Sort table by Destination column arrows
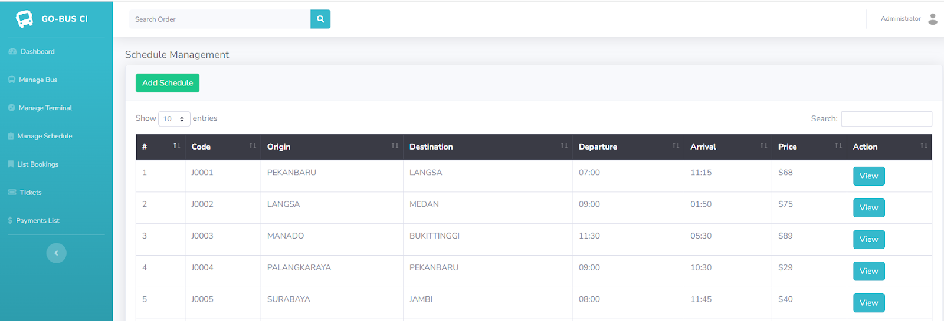This screenshot has width=944, height=321. click(564, 145)
